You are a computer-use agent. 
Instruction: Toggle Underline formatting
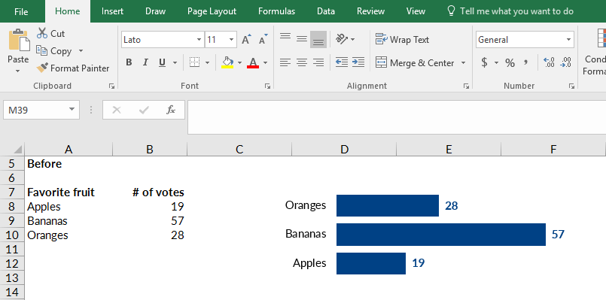162,62
